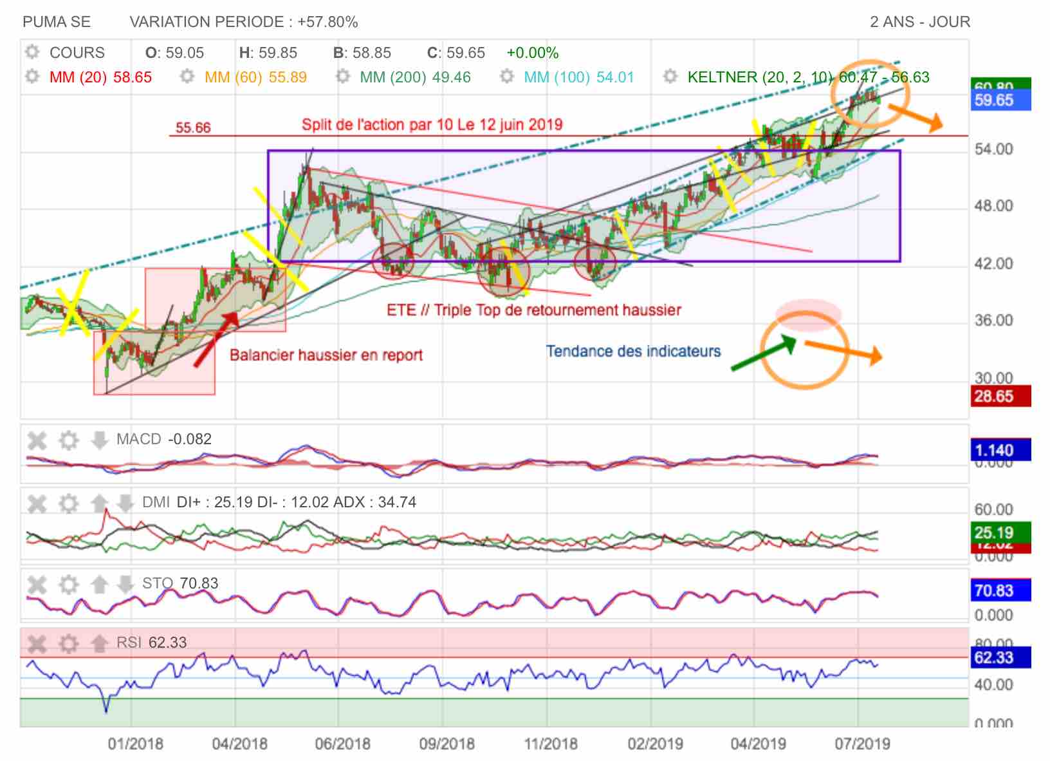Click VARIATION PERIODE +57.80% text
This screenshot has height=761, width=1050.
[244, 22]
